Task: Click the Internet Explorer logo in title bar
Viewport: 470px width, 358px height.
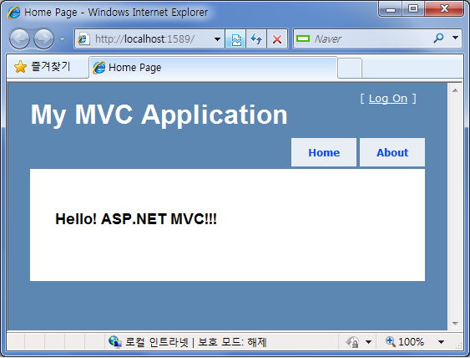Action: click(14, 13)
